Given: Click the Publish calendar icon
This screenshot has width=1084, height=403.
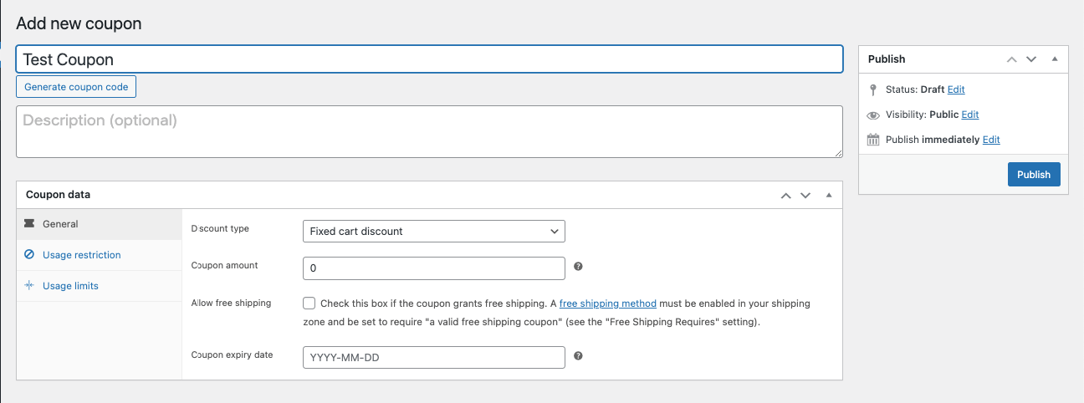Looking at the screenshot, I should tap(873, 140).
